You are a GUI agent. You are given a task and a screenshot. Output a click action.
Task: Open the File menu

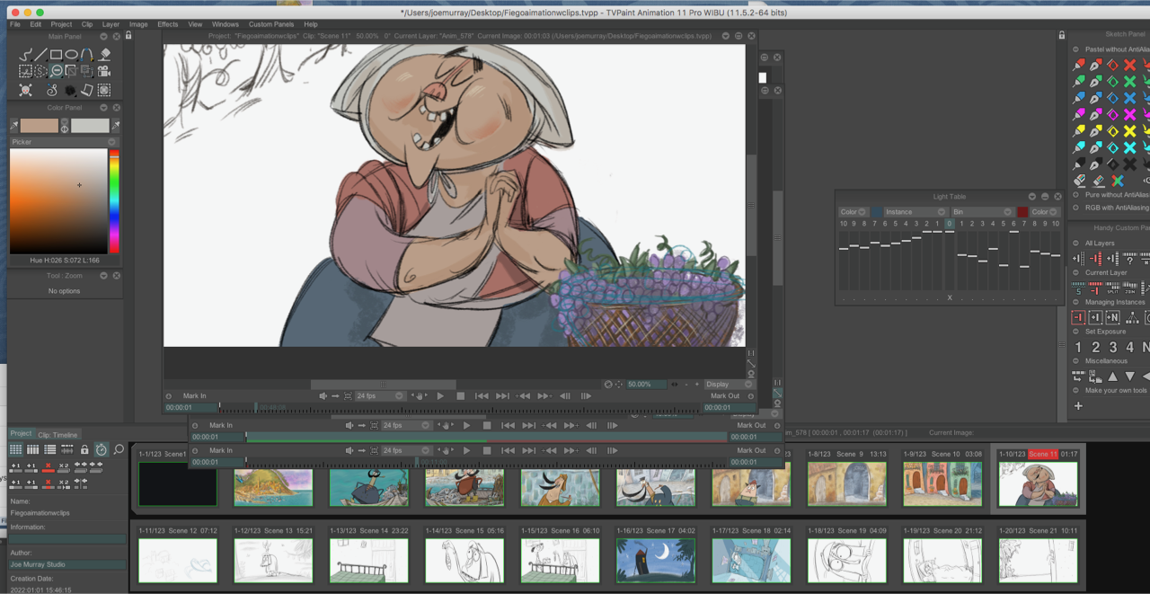(x=15, y=24)
